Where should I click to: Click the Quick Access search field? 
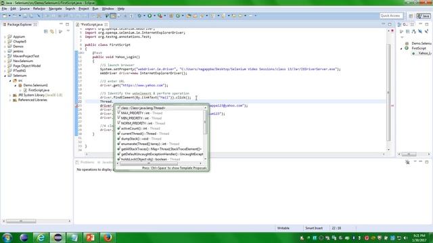(x=391, y=16)
